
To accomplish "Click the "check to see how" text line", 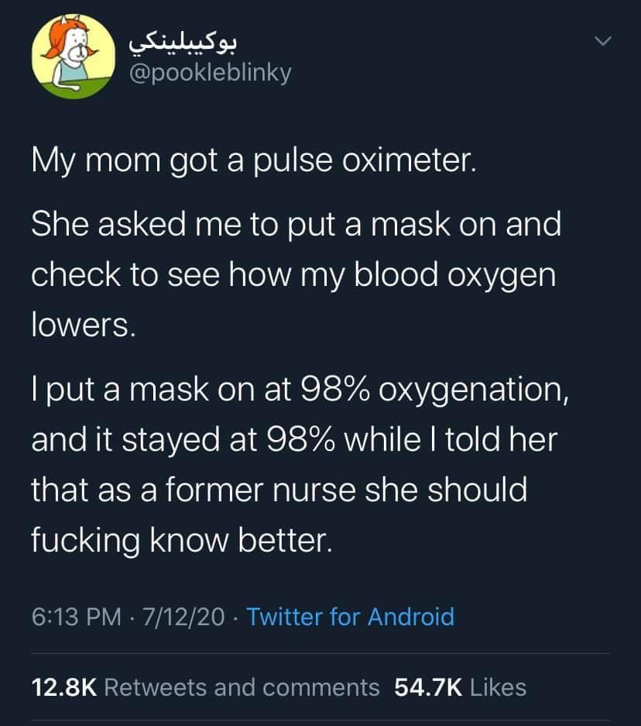I will coord(293,276).
